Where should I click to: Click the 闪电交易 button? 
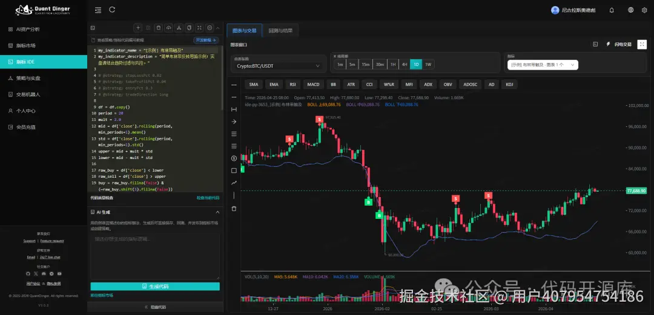click(619, 44)
